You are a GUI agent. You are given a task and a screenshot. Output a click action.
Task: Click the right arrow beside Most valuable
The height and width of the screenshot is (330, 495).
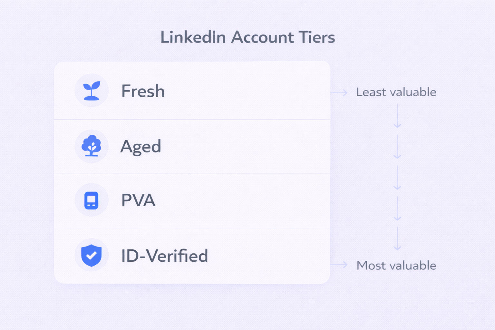[339, 265]
